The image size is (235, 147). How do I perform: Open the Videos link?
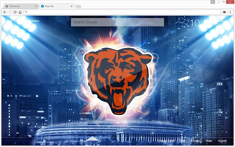point(35,21)
